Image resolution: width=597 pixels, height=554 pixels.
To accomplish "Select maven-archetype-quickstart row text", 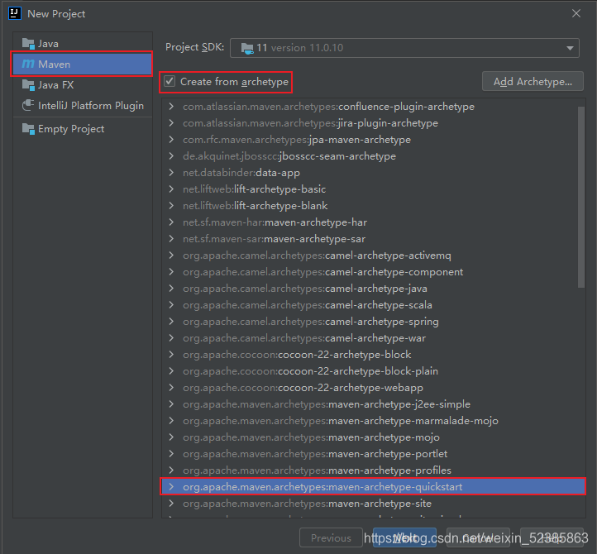I will point(322,487).
